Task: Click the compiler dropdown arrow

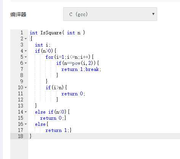Action: pos(153,14)
